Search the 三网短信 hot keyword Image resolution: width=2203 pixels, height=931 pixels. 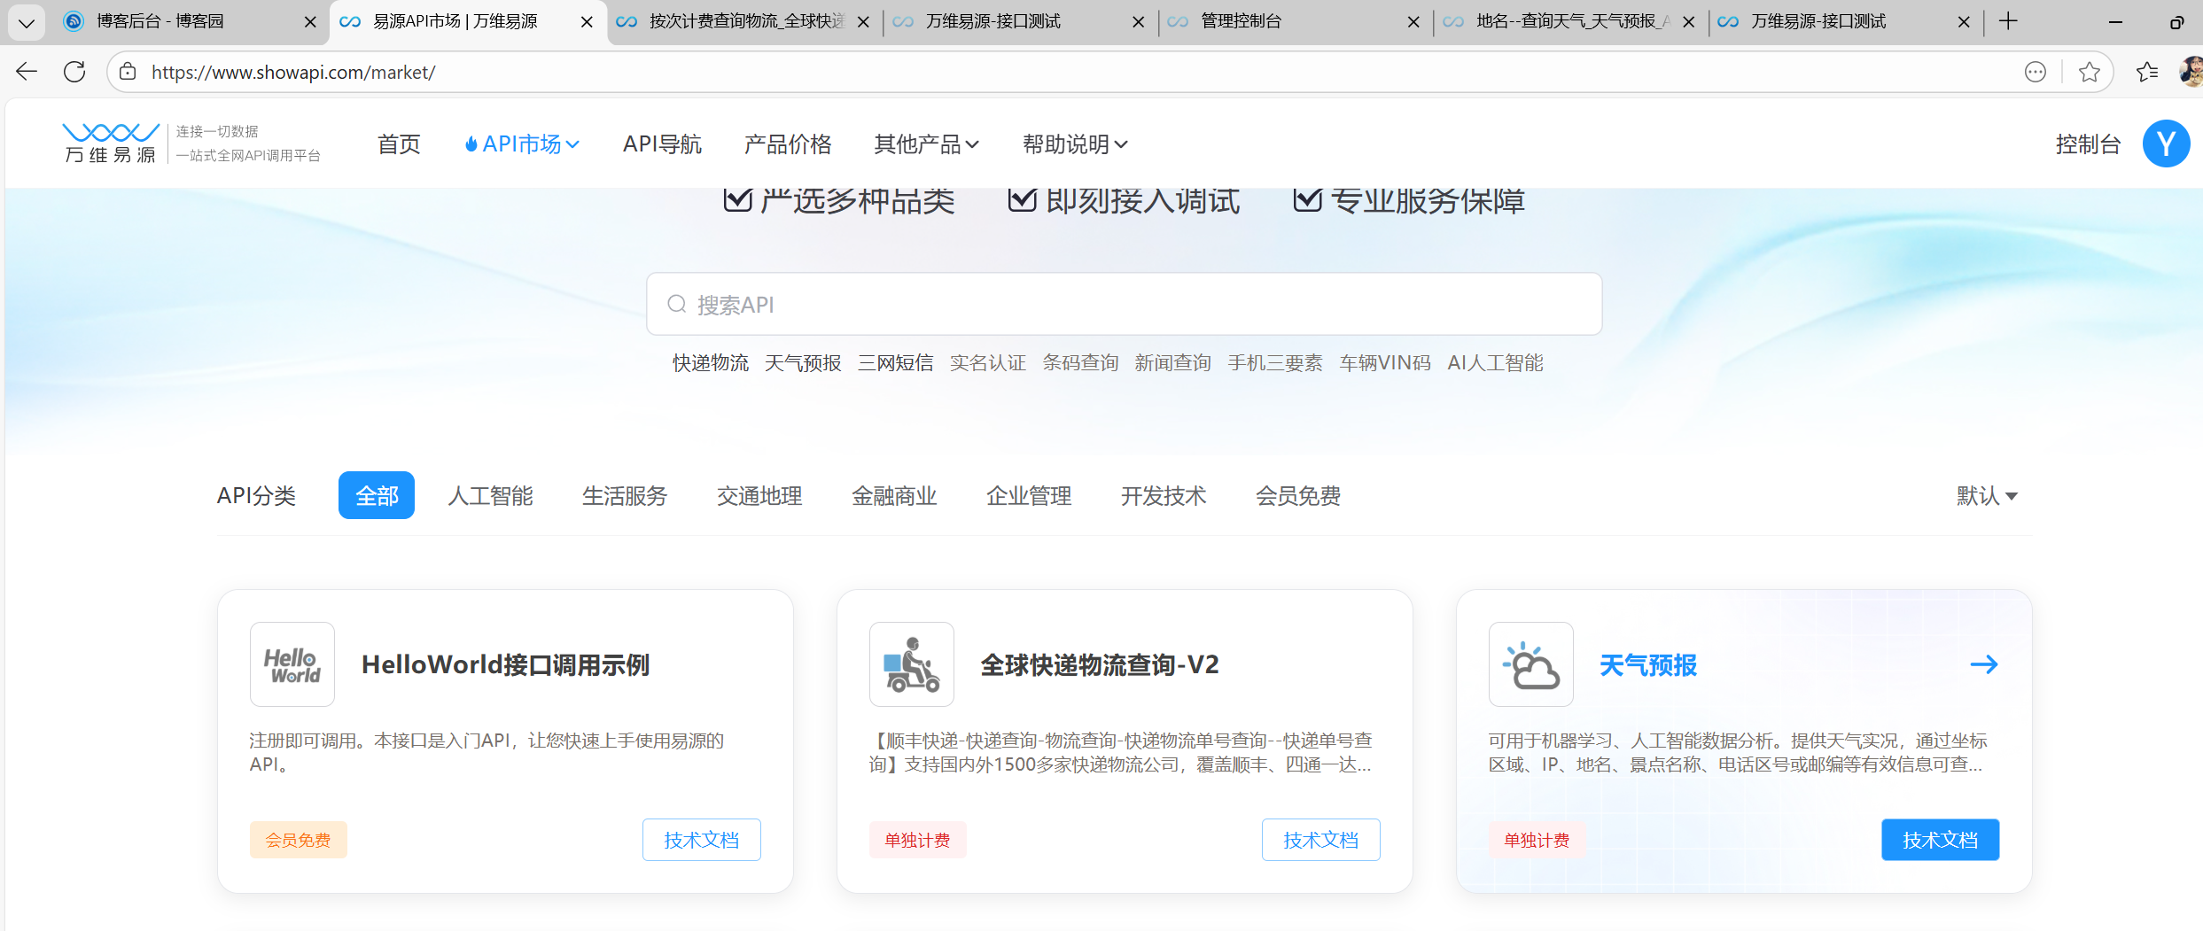coord(895,362)
